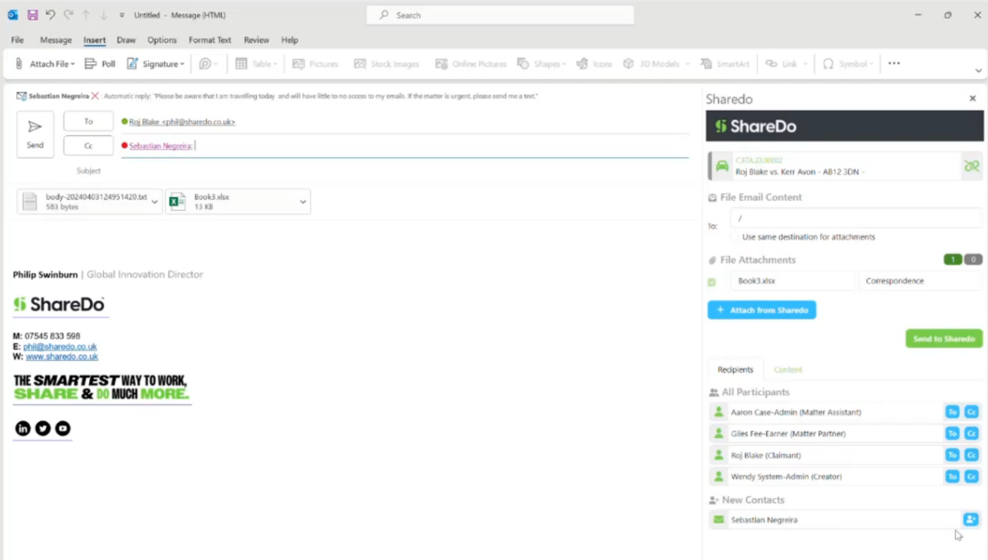
Task: Enable Use same destination for attachments
Action: [x=734, y=237]
